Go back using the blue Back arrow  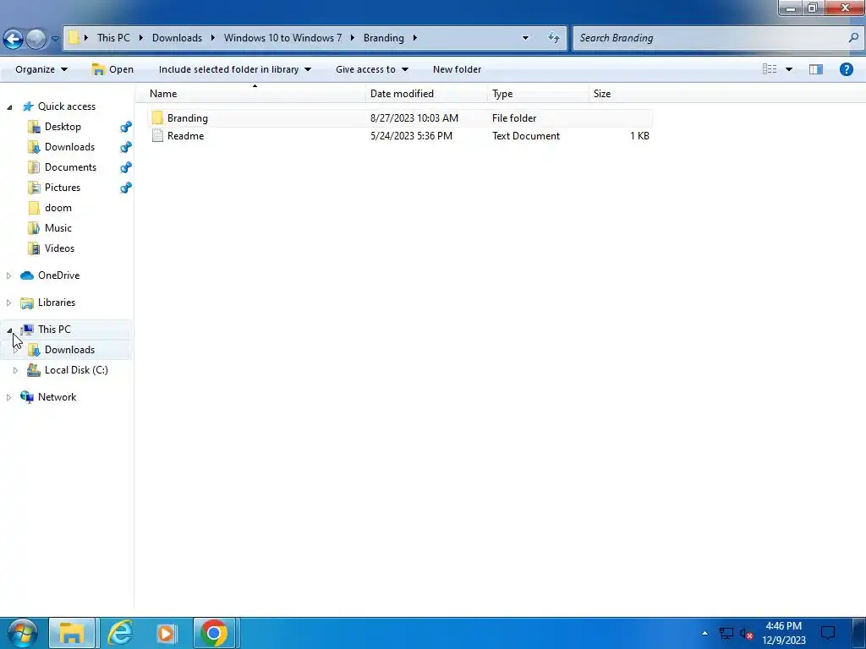point(14,39)
